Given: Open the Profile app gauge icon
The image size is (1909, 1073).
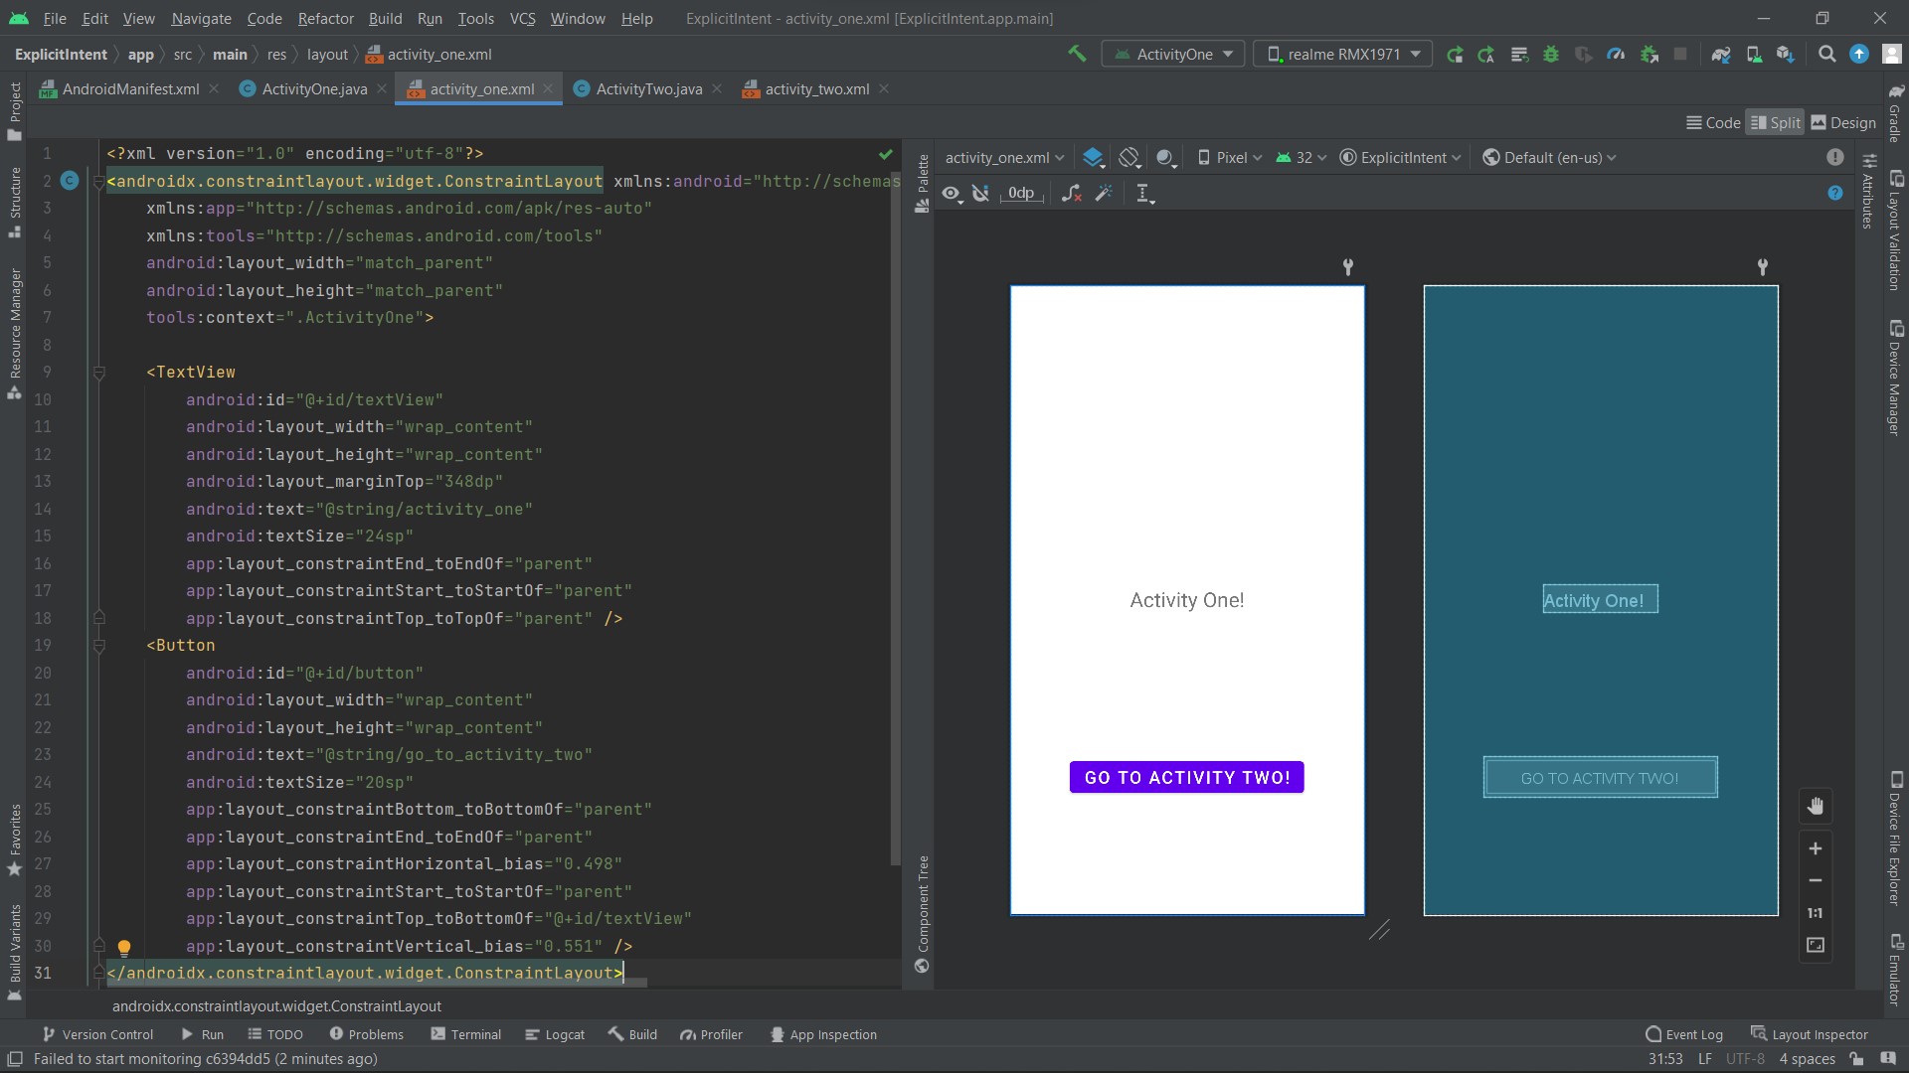Looking at the screenshot, I should tap(1616, 54).
